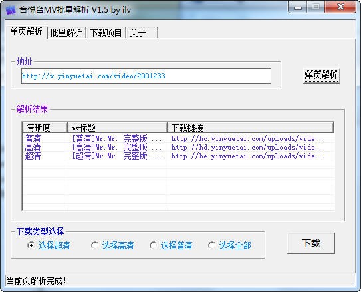Click the status bar text 当前页解析完成!
This screenshot has width=361, height=292.
pyautogui.click(x=37, y=281)
